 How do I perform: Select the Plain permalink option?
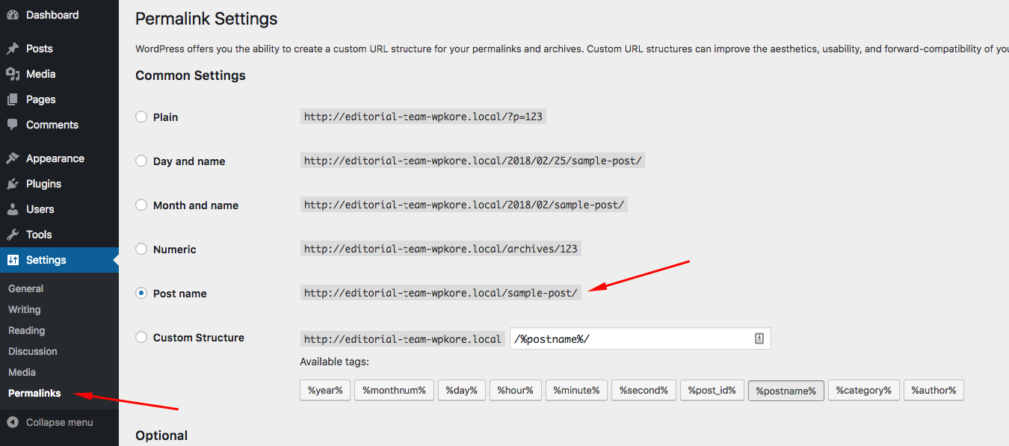[141, 117]
